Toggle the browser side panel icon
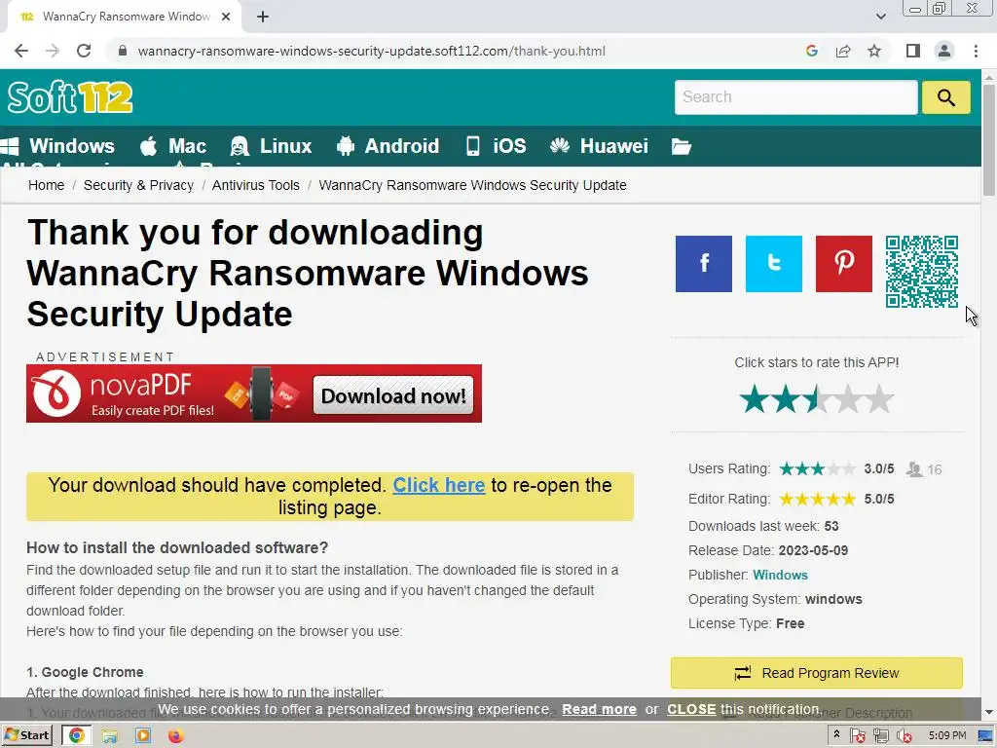Viewport: 997px width, 748px height. tap(913, 51)
